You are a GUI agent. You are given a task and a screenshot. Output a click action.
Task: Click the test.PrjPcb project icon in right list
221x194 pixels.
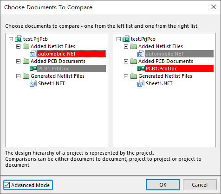(126, 39)
